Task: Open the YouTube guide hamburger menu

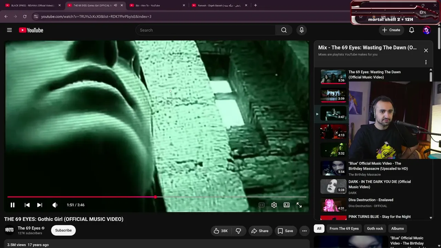Action: pyautogui.click(x=9, y=30)
